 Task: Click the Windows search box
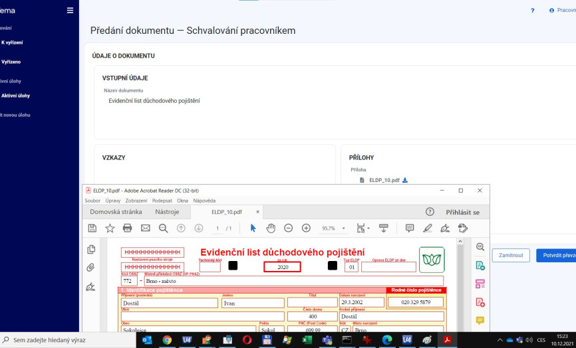click(68, 340)
